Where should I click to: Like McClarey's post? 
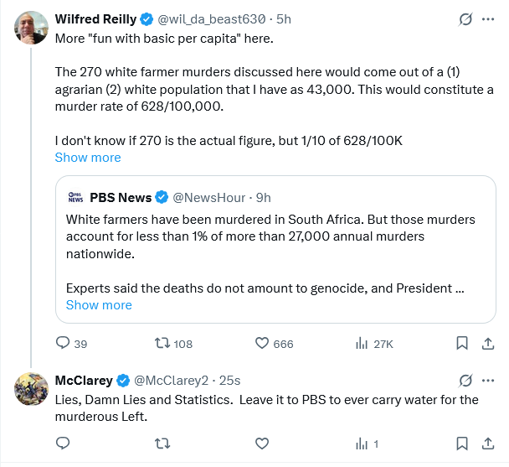tap(261, 444)
